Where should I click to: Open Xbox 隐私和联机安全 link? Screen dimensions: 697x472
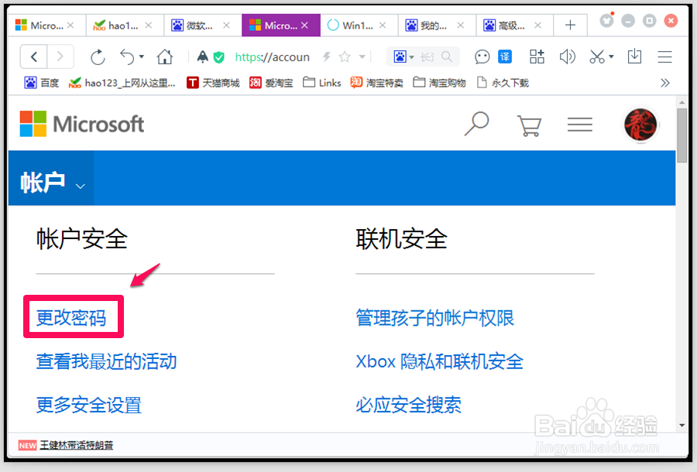(440, 361)
